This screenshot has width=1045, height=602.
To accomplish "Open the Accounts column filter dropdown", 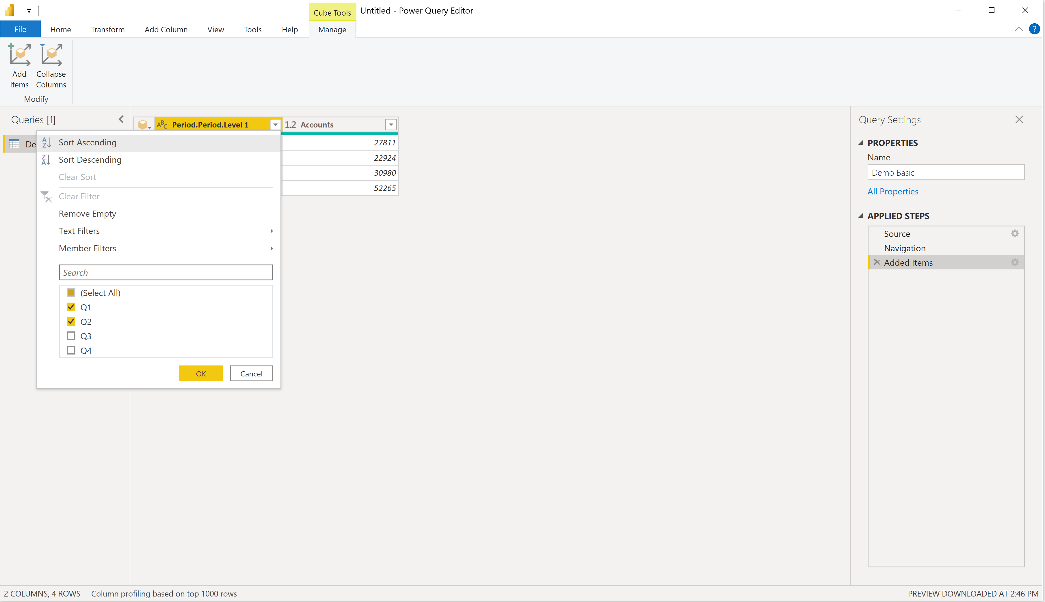I will coord(391,124).
